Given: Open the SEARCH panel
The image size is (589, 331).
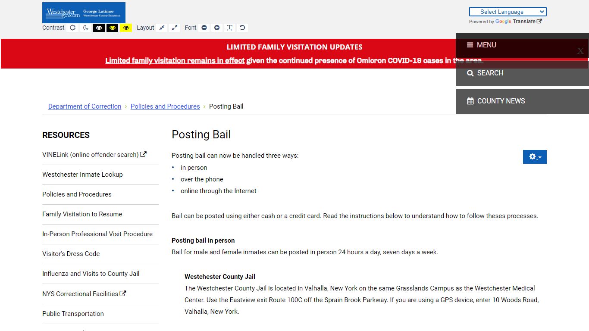Looking at the screenshot, I should (522, 73).
